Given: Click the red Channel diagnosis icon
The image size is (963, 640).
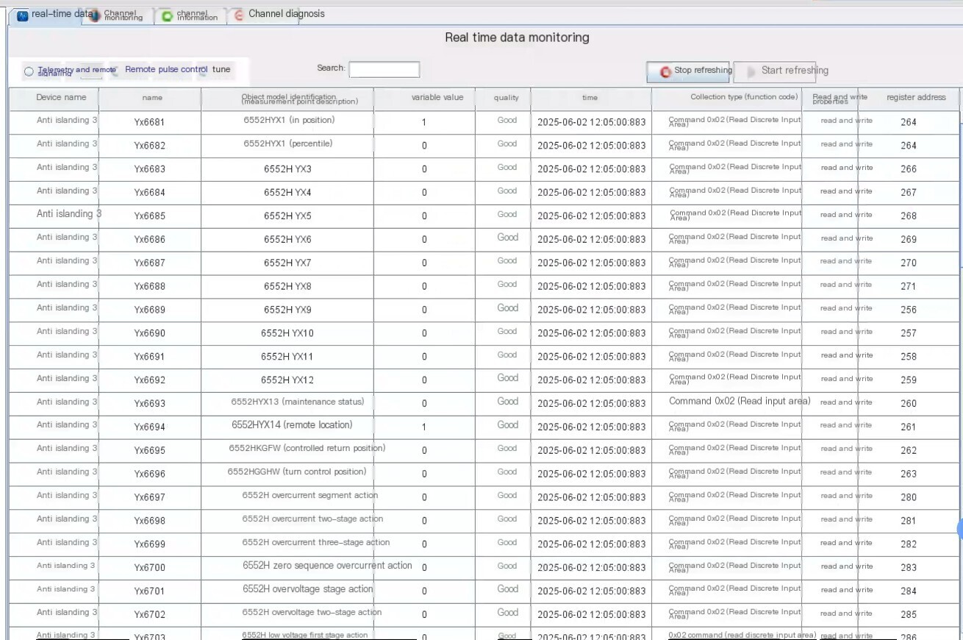Looking at the screenshot, I should click(x=239, y=15).
